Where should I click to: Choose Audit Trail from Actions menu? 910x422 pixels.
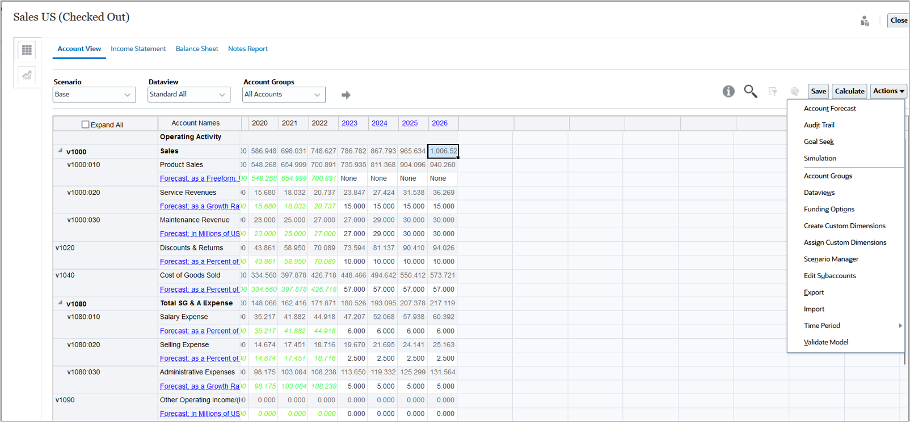coord(819,125)
